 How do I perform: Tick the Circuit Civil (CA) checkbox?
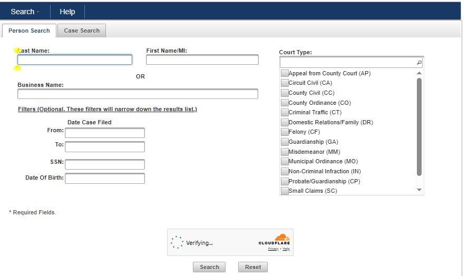click(285, 83)
